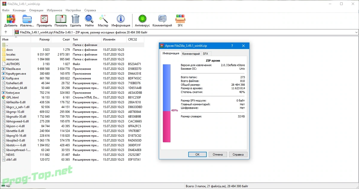This screenshot has height=189, width=359.
Task: Click the Удалить (Delete) trash icon
Action: click(75, 19)
